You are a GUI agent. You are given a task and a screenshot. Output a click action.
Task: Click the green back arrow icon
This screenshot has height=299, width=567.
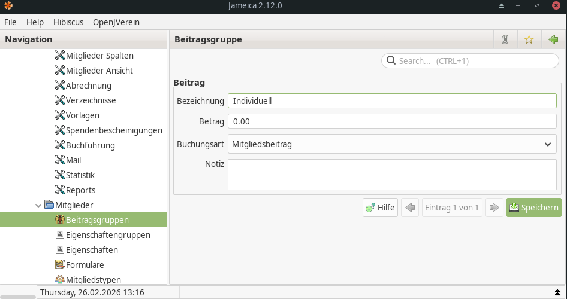point(553,39)
